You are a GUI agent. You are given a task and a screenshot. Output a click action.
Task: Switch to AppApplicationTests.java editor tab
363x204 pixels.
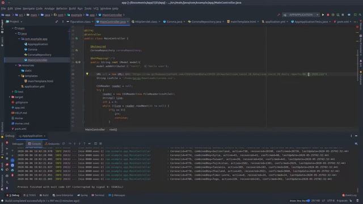311,22
